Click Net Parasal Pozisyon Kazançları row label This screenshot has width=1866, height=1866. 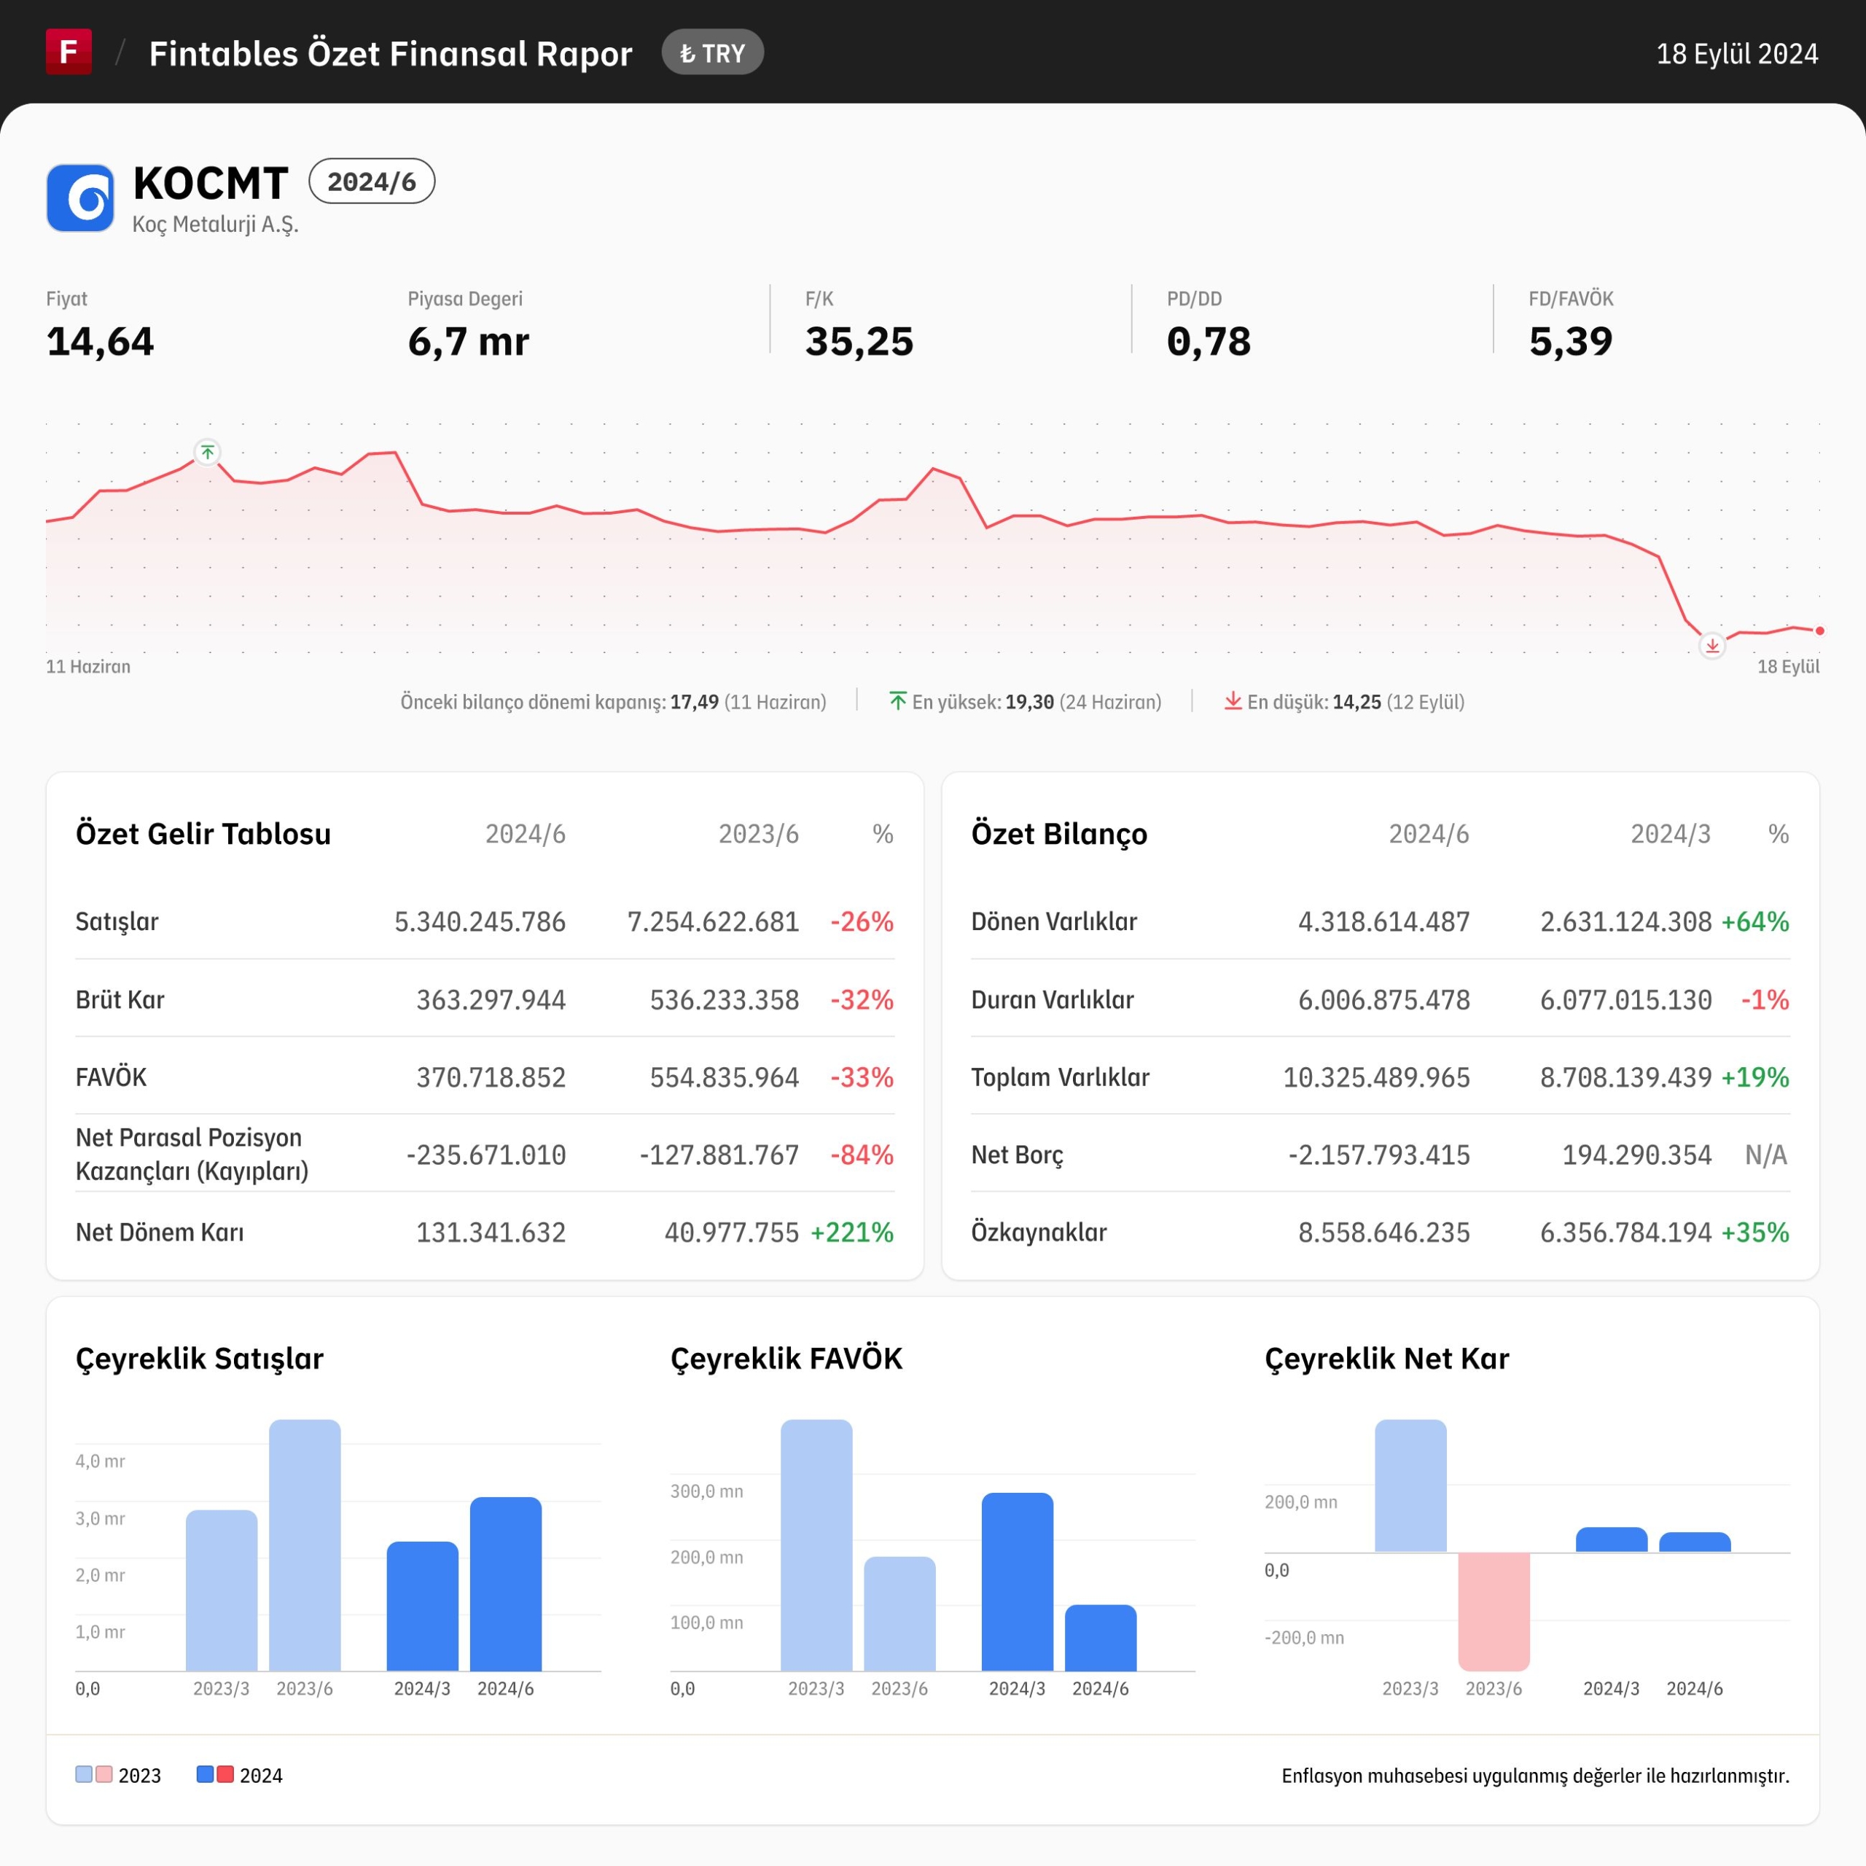click(x=192, y=1154)
